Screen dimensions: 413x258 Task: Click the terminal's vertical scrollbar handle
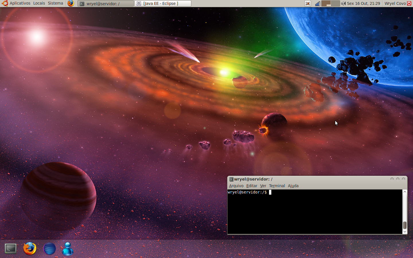coord(405,225)
